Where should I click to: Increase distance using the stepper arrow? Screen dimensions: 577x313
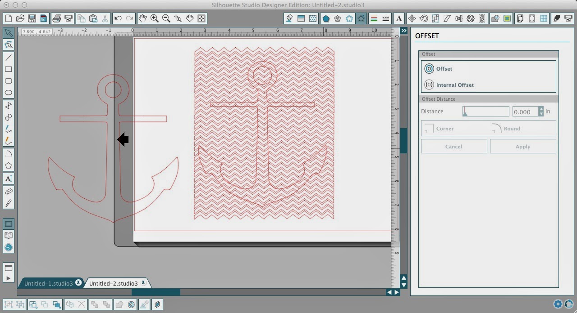[541, 109]
